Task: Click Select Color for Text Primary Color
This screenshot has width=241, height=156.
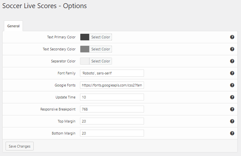Action: tap(101, 37)
